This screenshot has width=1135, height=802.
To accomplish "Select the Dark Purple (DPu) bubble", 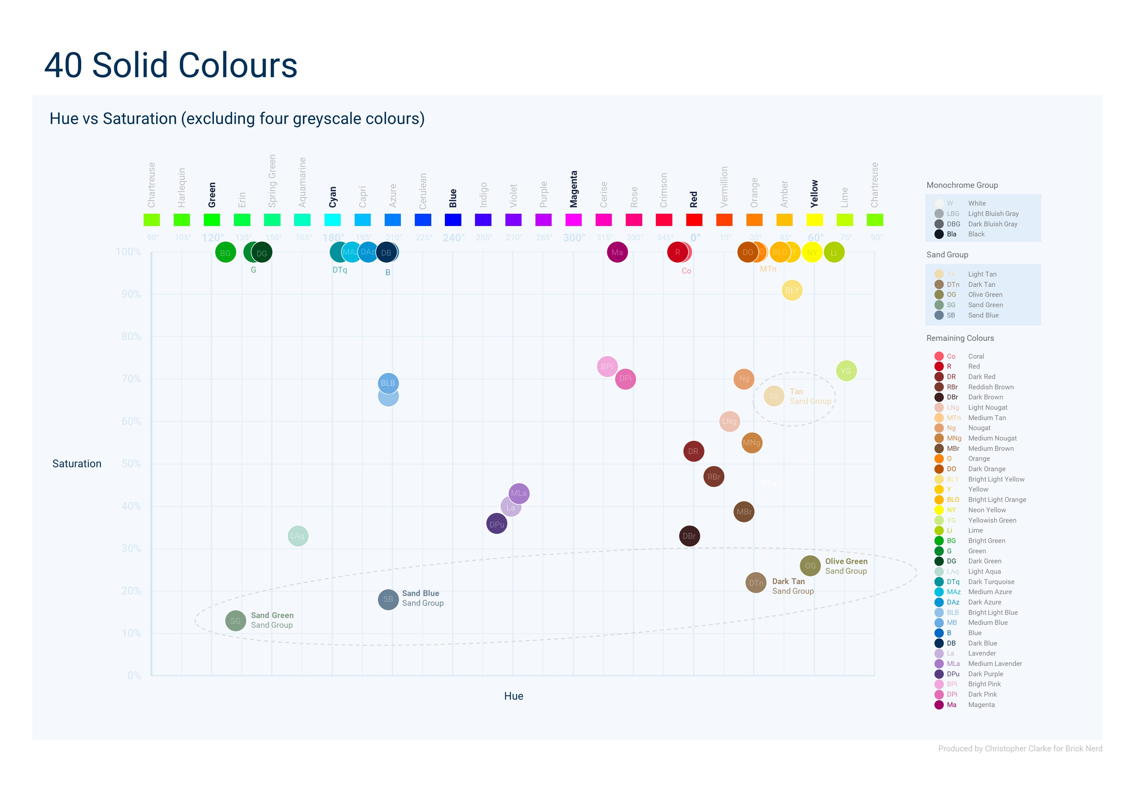I will (x=497, y=524).
